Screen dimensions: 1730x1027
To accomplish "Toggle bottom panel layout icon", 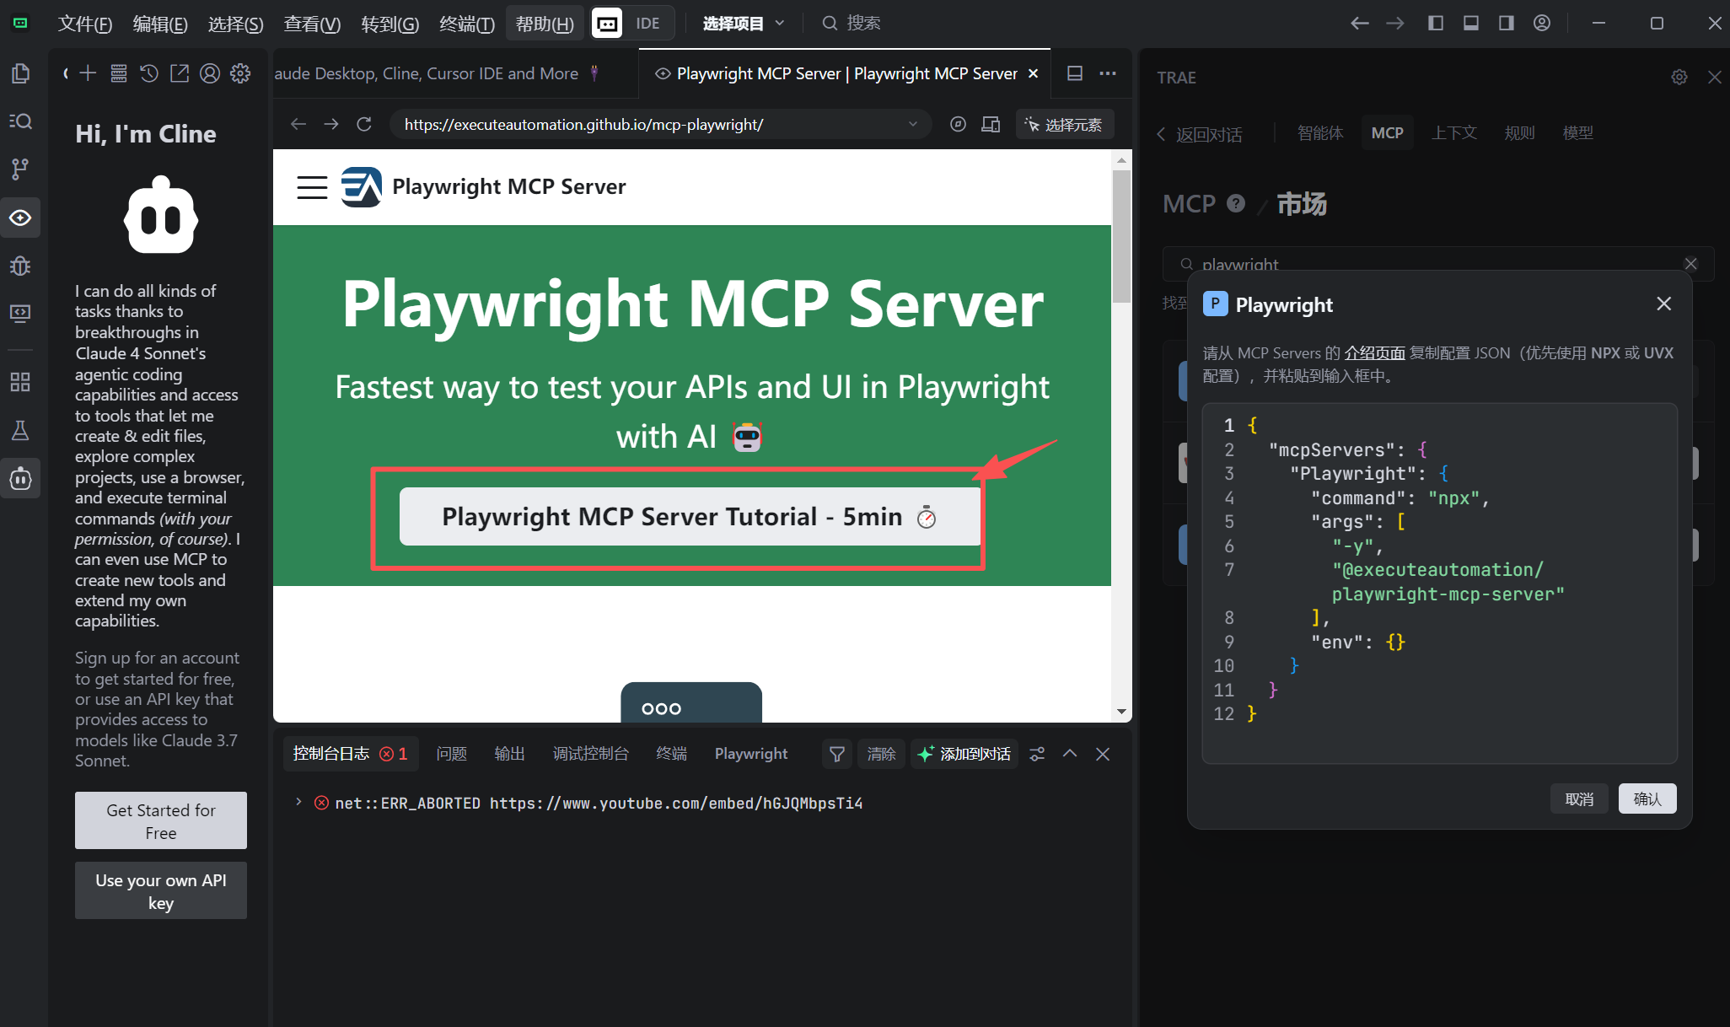I will [1470, 23].
